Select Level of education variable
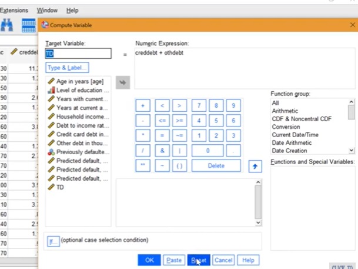The width and height of the screenshot is (358, 269). [78, 90]
